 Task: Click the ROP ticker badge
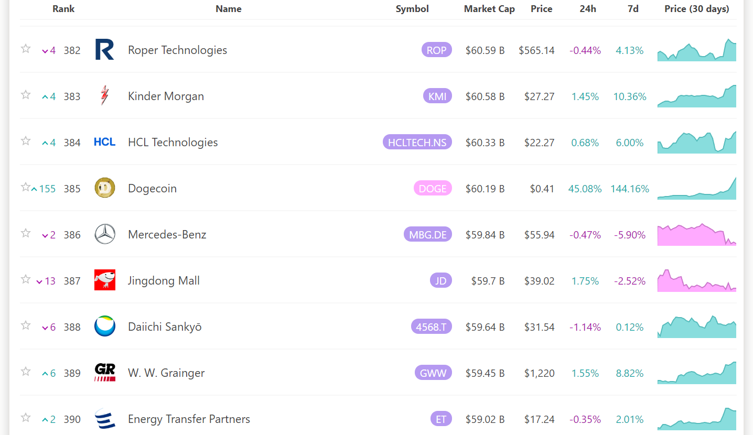(x=436, y=50)
